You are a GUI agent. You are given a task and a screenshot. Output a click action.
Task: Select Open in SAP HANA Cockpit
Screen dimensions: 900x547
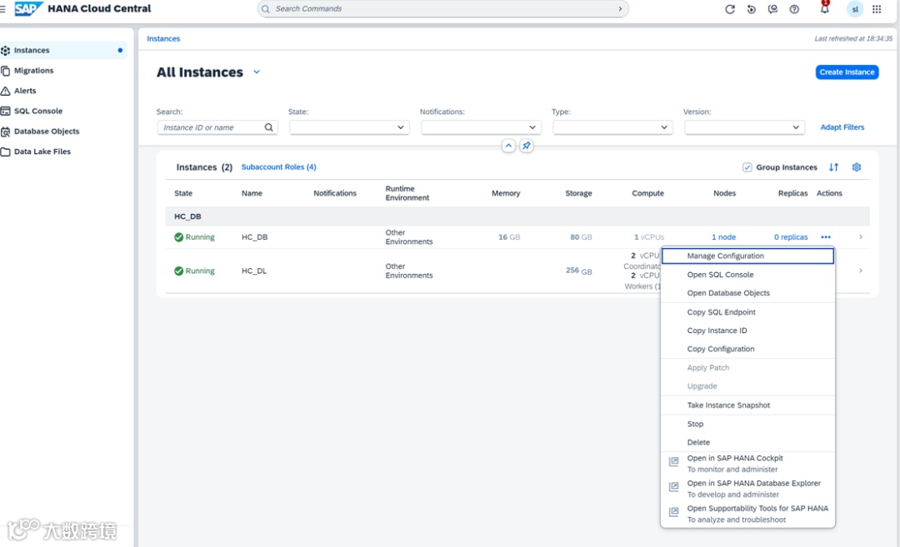point(747,463)
